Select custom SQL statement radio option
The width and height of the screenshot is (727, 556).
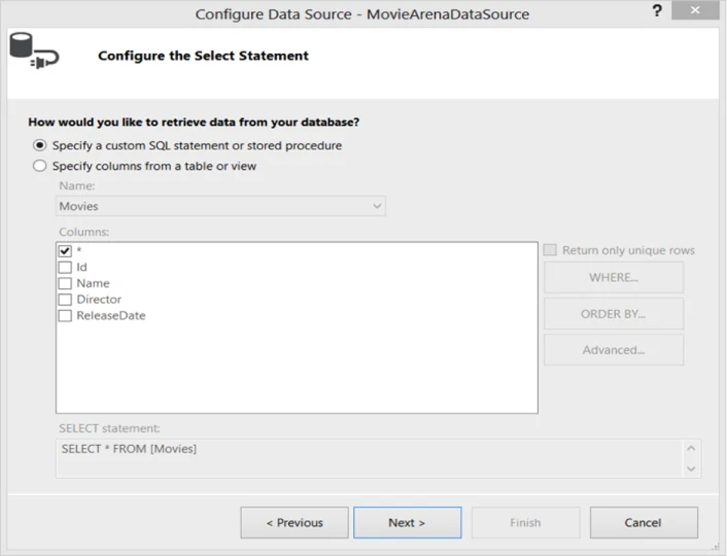click(x=40, y=145)
